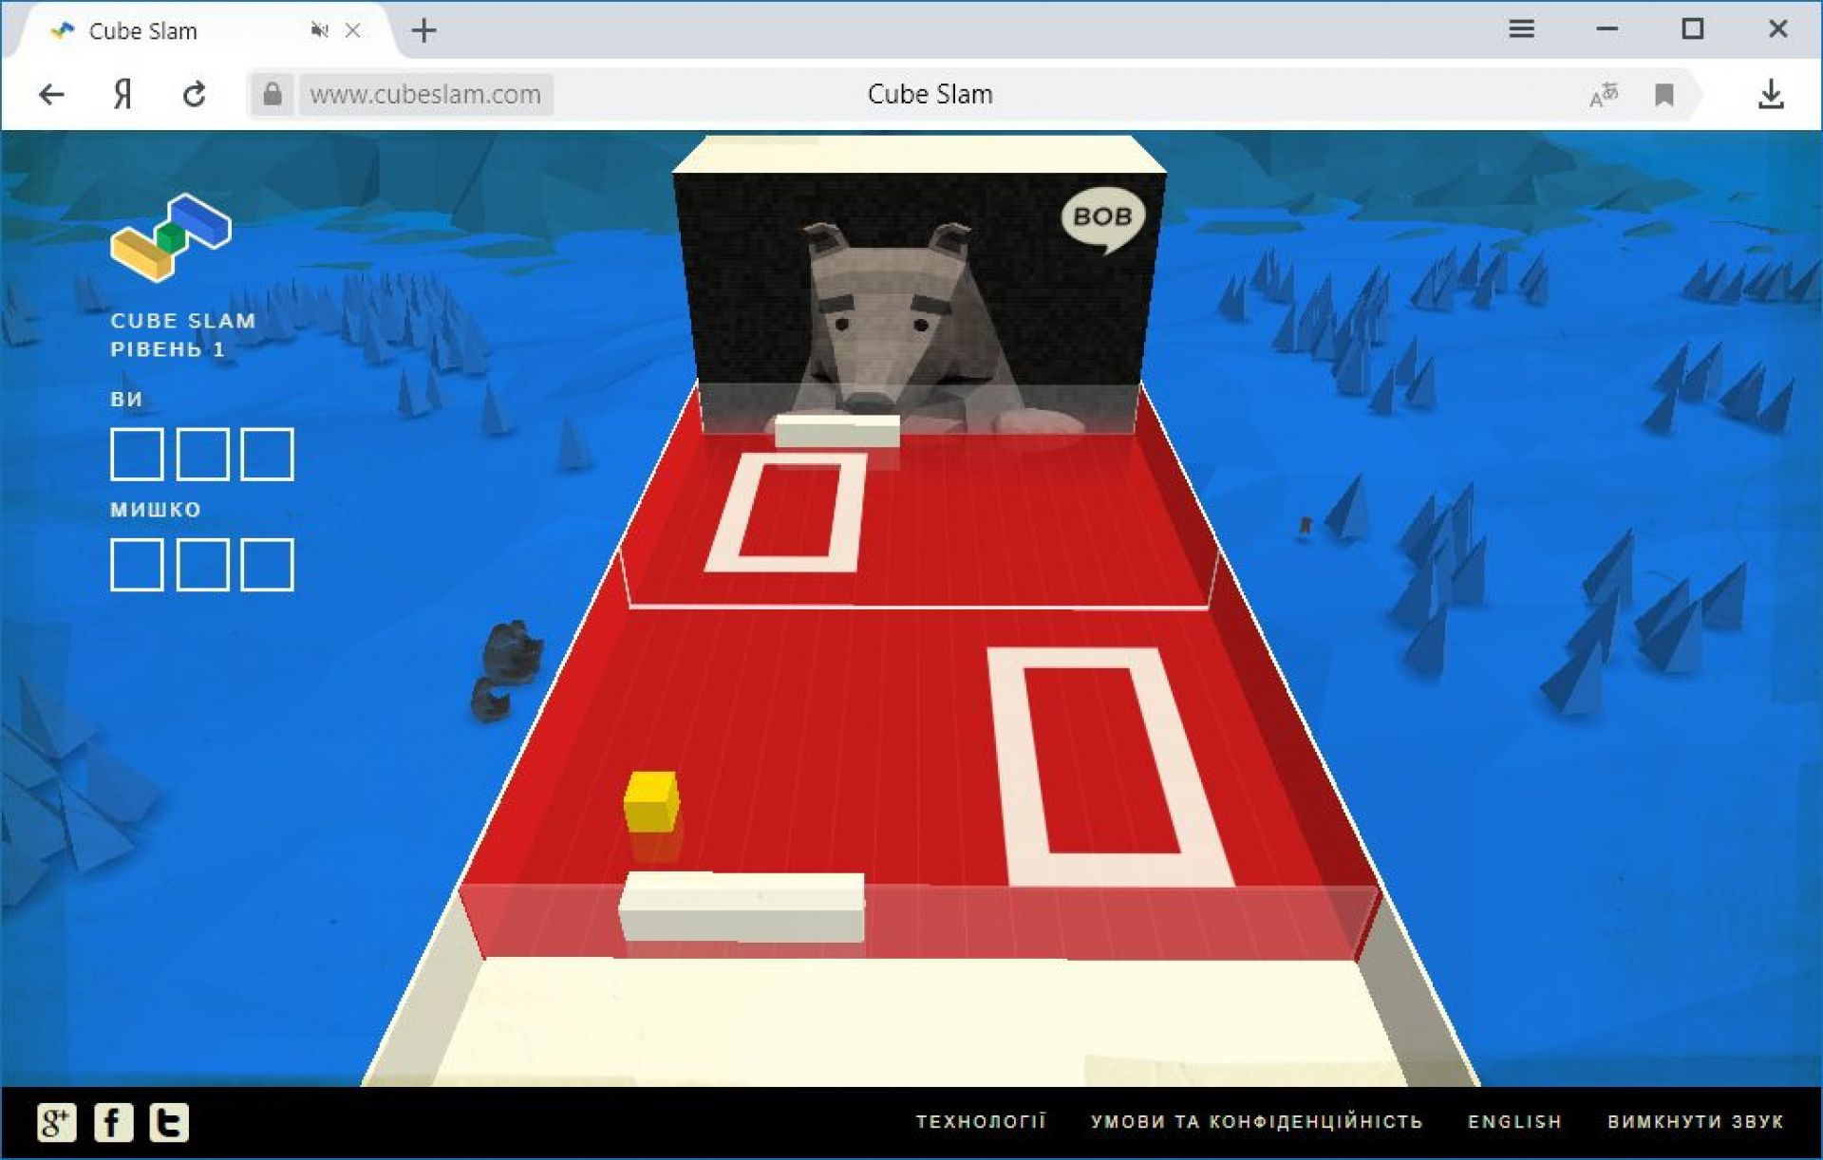Viewport: 1823px width, 1160px height.
Task: Reload the page with refresh icon
Action: point(195,94)
